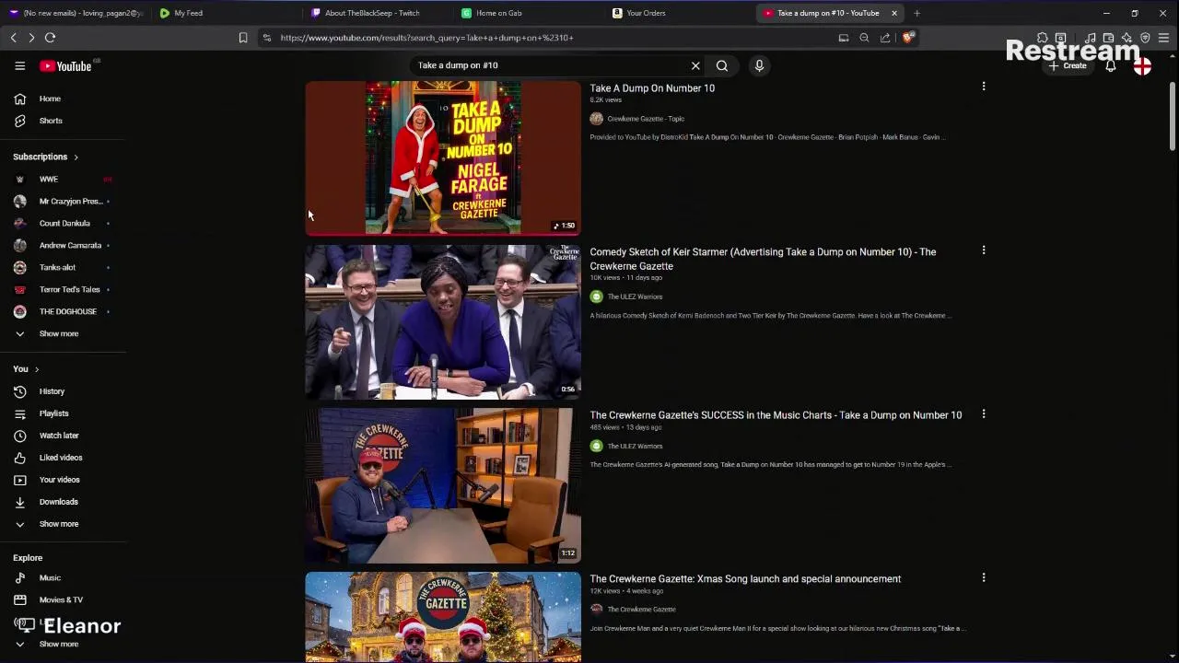
Task: Click the browser address bar URL
Action: pos(426,38)
